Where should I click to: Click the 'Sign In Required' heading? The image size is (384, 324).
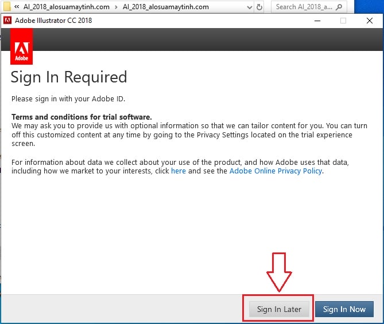pyautogui.click(x=69, y=77)
